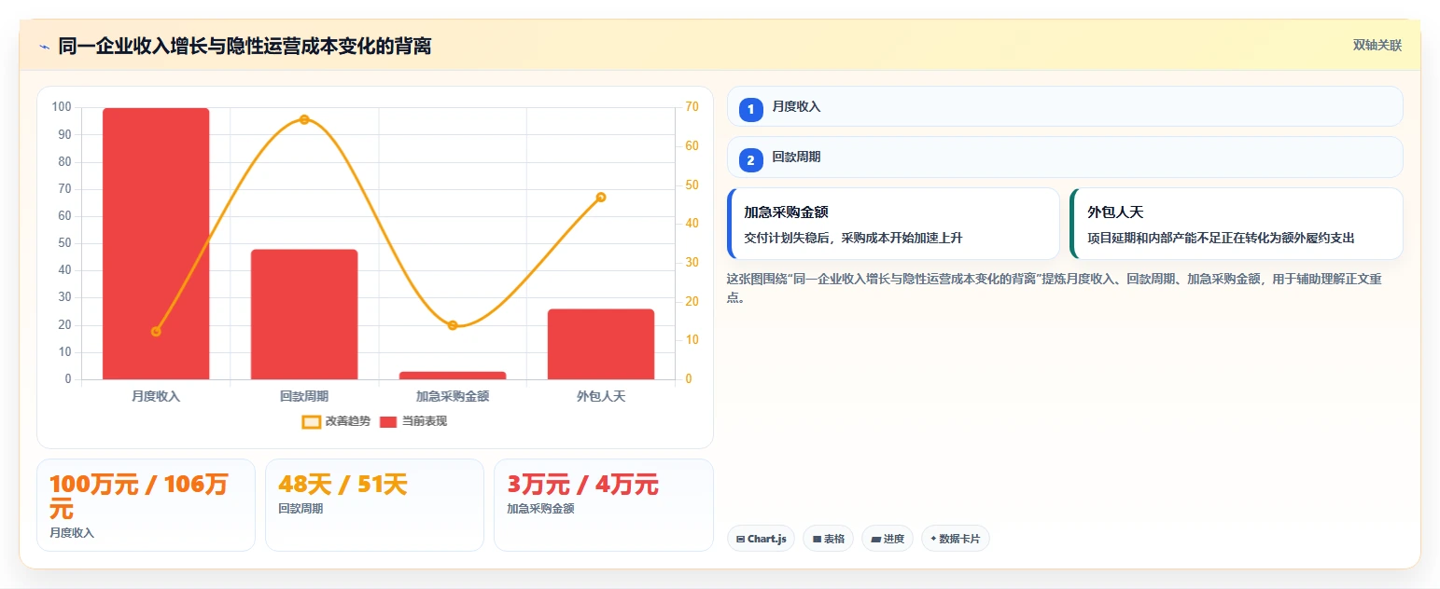Click the 100万元 / 106万元 stat card
The height and width of the screenshot is (589, 1440).
pyautogui.click(x=146, y=505)
